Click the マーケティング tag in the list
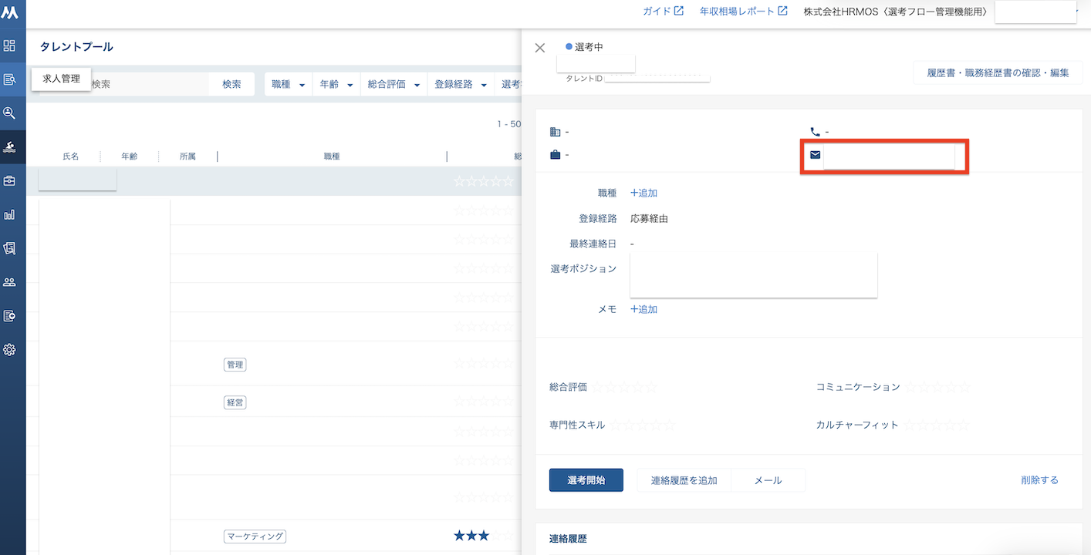The height and width of the screenshot is (555, 1091). (255, 536)
